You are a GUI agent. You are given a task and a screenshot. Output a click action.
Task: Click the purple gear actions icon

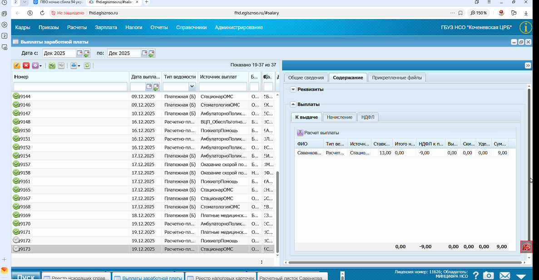(x=35, y=65)
